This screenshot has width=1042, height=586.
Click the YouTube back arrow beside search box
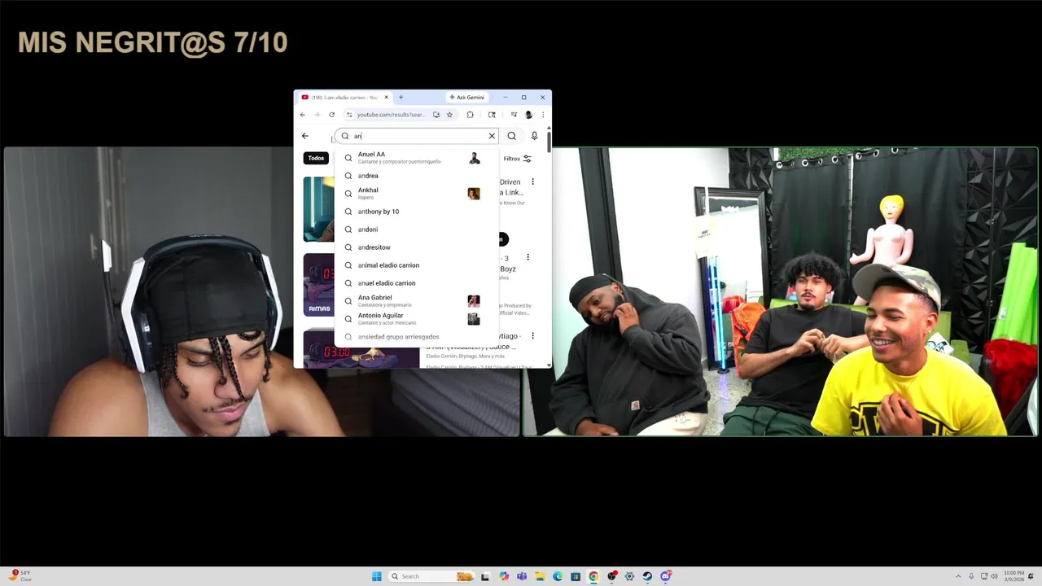[x=305, y=136]
